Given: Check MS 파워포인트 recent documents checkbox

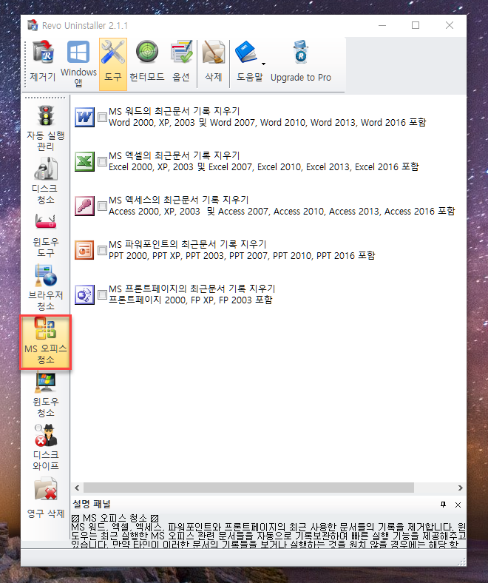Looking at the screenshot, I should 102,250.
